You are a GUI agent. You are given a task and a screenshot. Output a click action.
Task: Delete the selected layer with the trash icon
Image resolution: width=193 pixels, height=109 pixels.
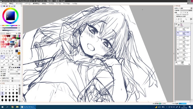183,21
